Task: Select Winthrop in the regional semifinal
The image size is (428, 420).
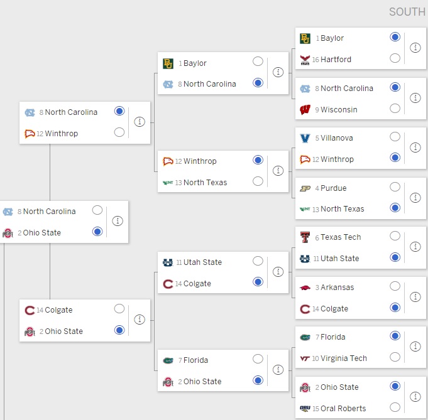Action: tap(119, 132)
